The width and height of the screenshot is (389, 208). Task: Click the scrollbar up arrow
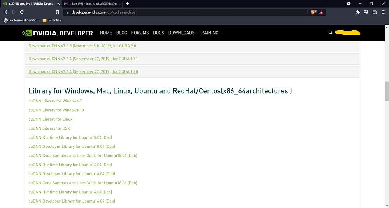[387, 27]
